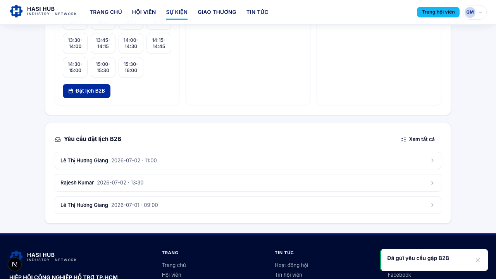Expand Lê Thị Hương Giang 11:00 request chevron

(432, 161)
